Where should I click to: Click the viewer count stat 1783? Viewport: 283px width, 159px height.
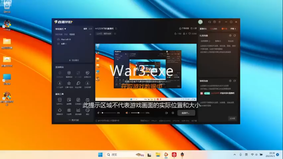[x=178, y=34]
